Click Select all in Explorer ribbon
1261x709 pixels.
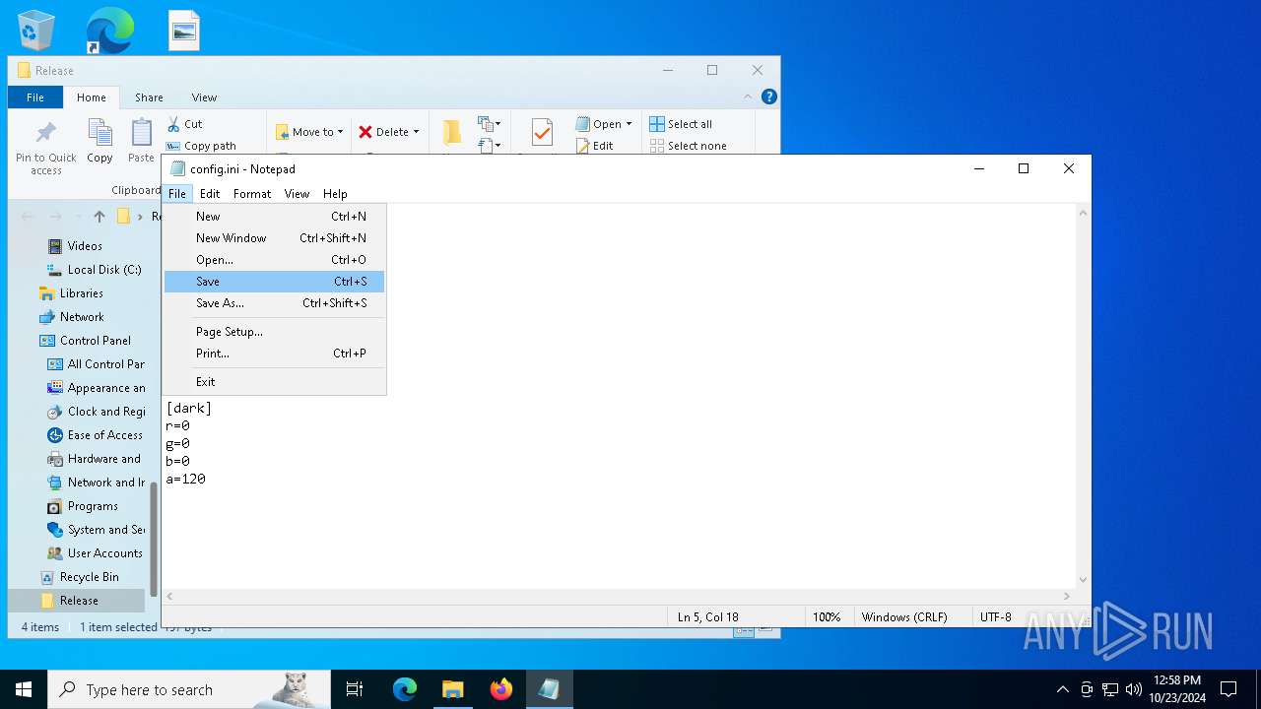tap(681, 124)
